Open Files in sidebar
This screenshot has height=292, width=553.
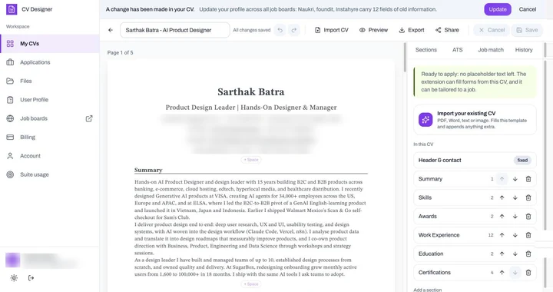point(50,81)
